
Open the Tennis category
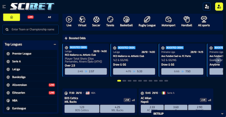point(110,21)
